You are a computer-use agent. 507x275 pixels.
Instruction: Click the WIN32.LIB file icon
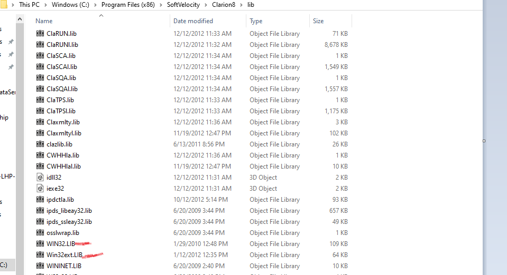[40, 244]
